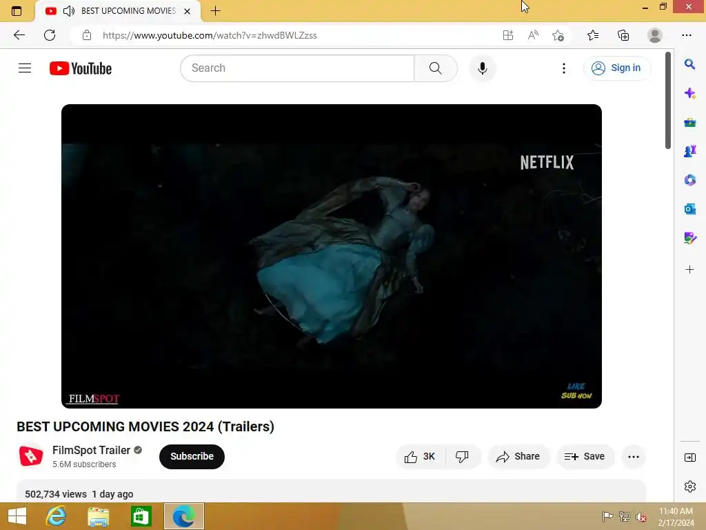This screenshot has height=530, width=706.
Task: Open Collections in Edge
Action: click(623, 35)
